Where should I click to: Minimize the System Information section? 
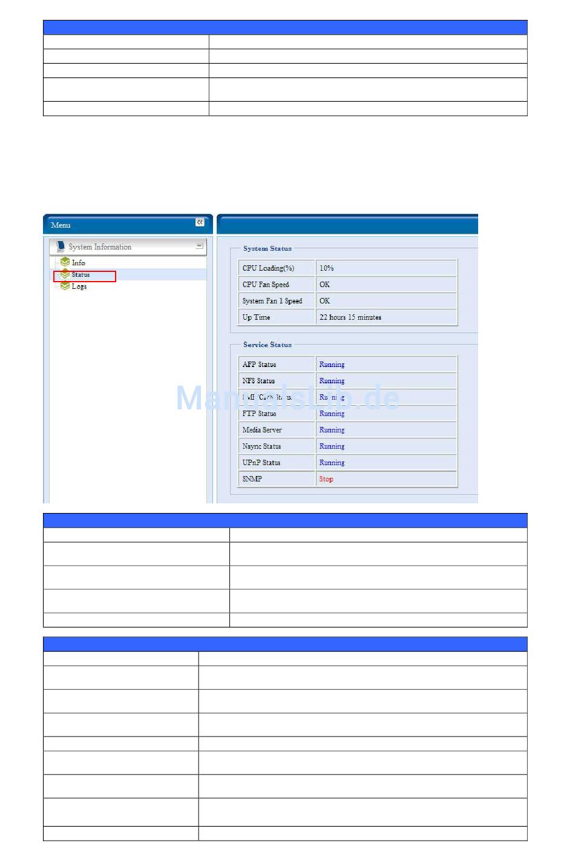coord(199,246)
